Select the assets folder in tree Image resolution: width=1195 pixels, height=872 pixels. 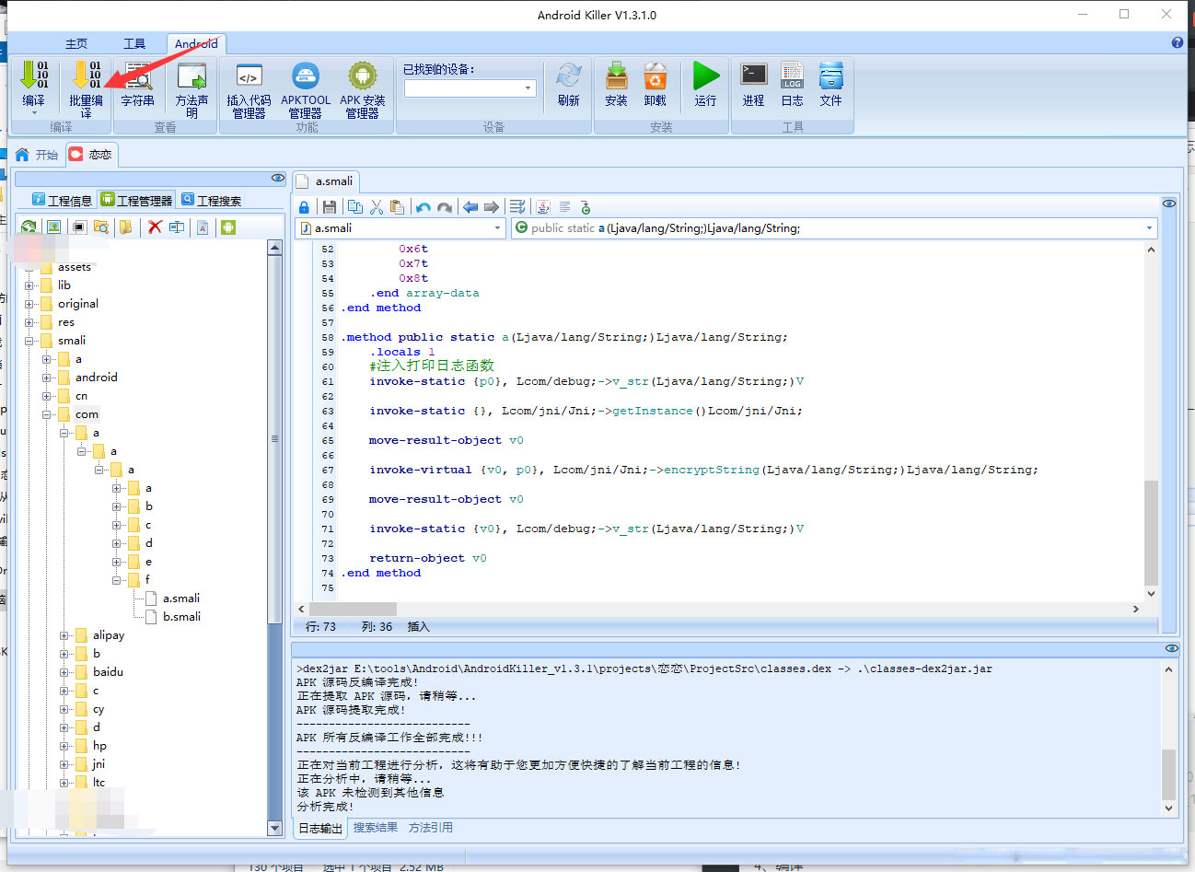[75, 267]
